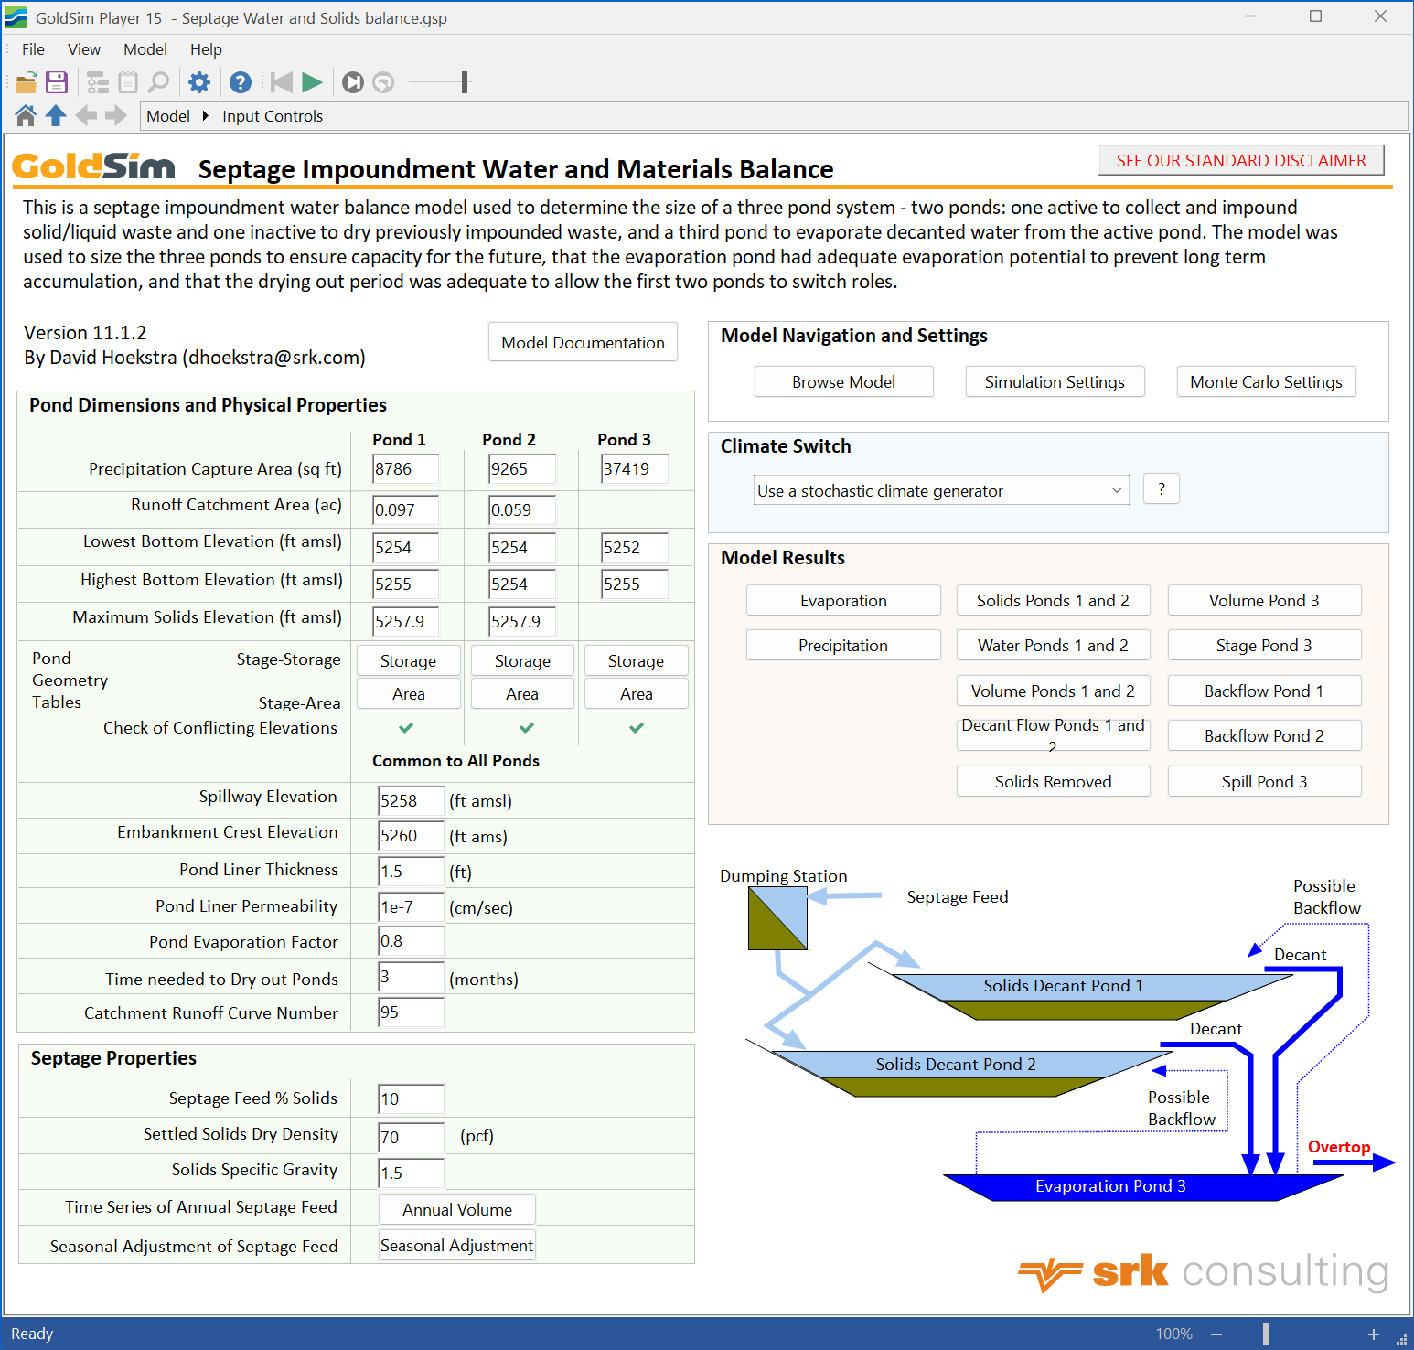The image size is (1414, 1350).
Task: Open the Climate Switch dropdown
Action: [941, 490]
